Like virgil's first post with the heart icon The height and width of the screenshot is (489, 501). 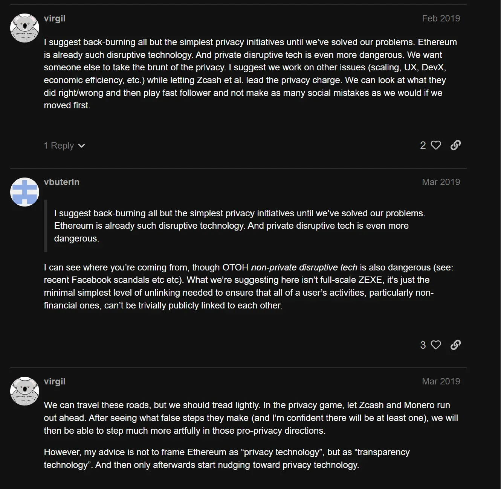[x=436, y=145]
